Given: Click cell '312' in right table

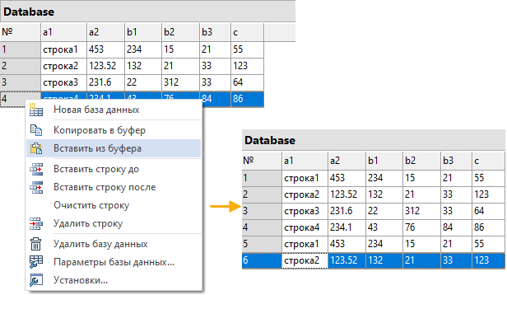Looking at the screenshot, I should [x=422, y=211].
